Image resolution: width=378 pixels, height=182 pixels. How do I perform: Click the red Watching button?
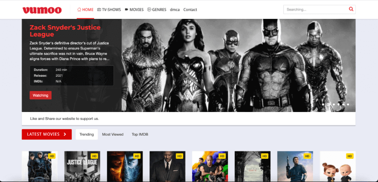(x=41, y=96)
